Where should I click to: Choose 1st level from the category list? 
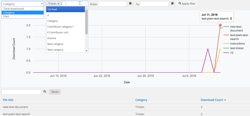pyautogui.click(x=65, y=10)
